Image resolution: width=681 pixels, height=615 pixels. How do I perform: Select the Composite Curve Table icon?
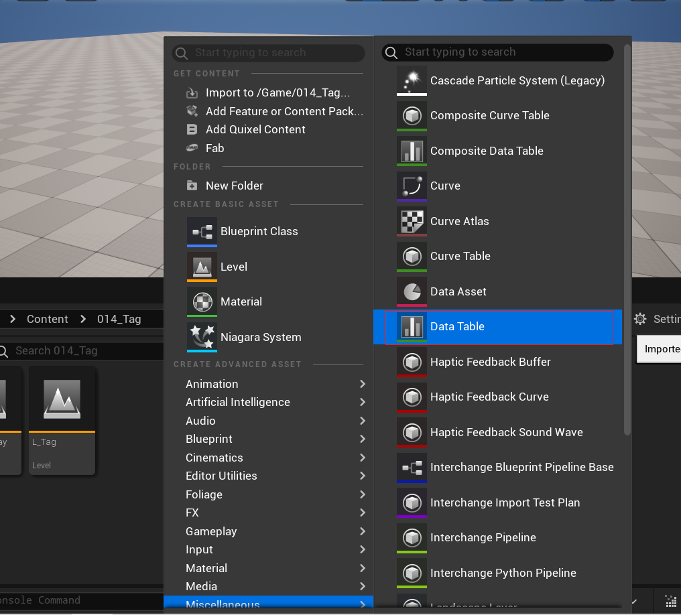point(412,115)
